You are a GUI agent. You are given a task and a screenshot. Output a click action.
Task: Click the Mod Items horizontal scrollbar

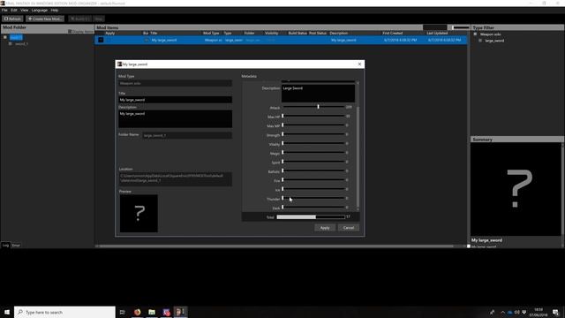(x=276, y=246)
